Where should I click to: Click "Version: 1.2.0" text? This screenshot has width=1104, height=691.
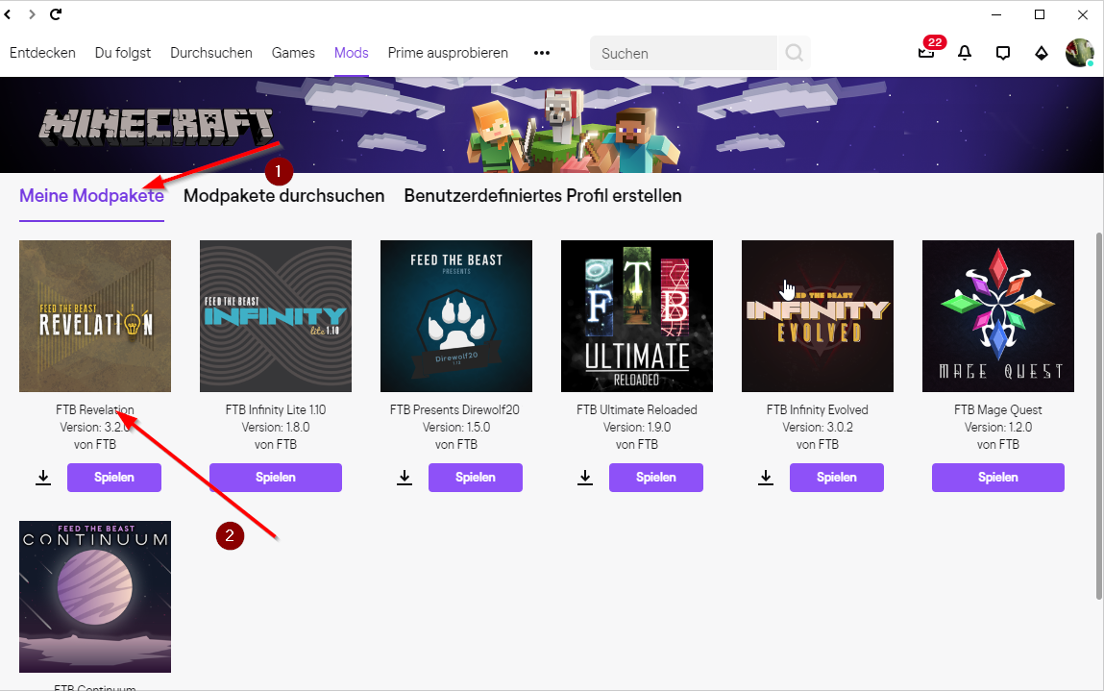tap(997, 428)
